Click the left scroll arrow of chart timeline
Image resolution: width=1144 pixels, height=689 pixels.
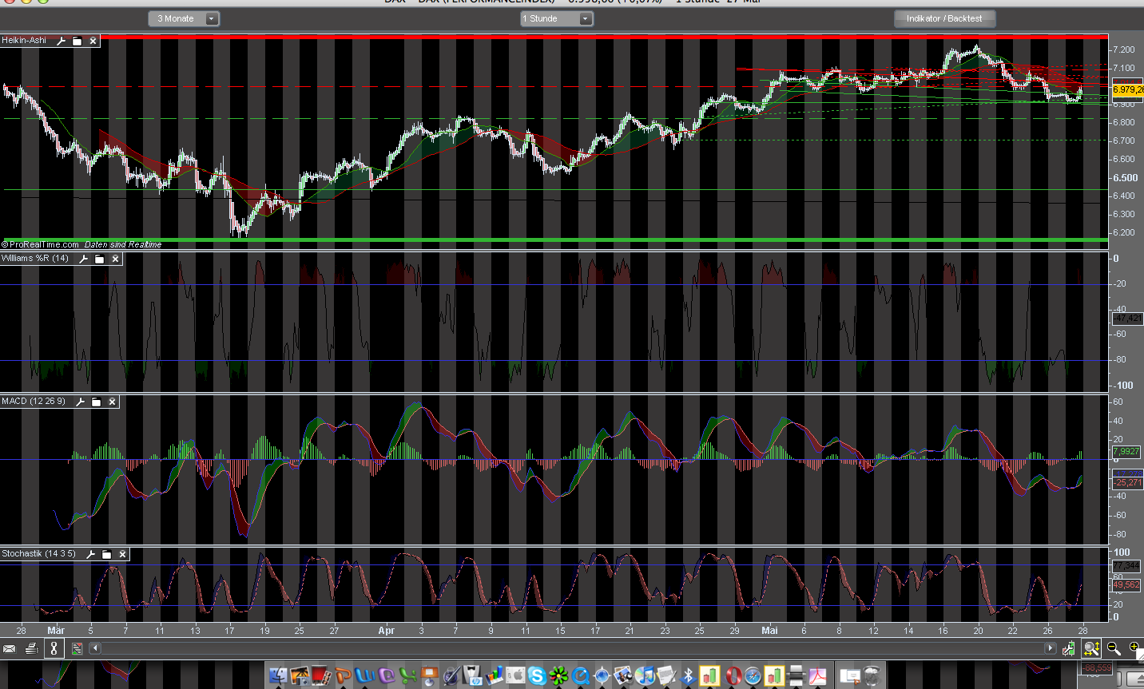(95, 648)
